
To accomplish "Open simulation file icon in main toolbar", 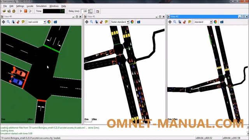I will (x=4, y=11).
